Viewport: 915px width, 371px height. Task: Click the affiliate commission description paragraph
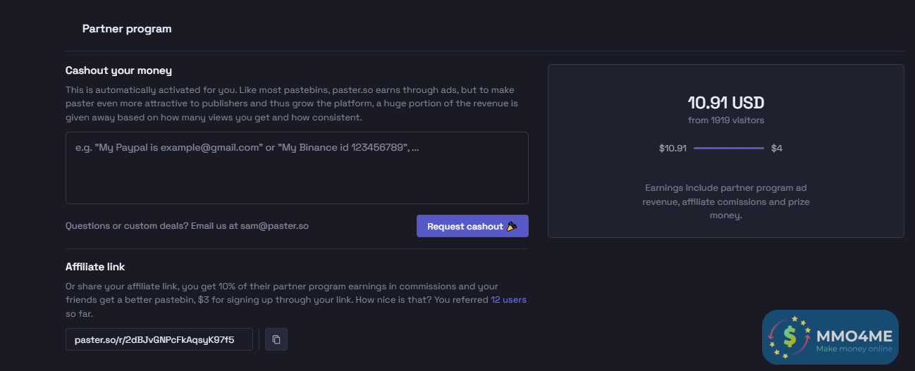coord(282,293)
